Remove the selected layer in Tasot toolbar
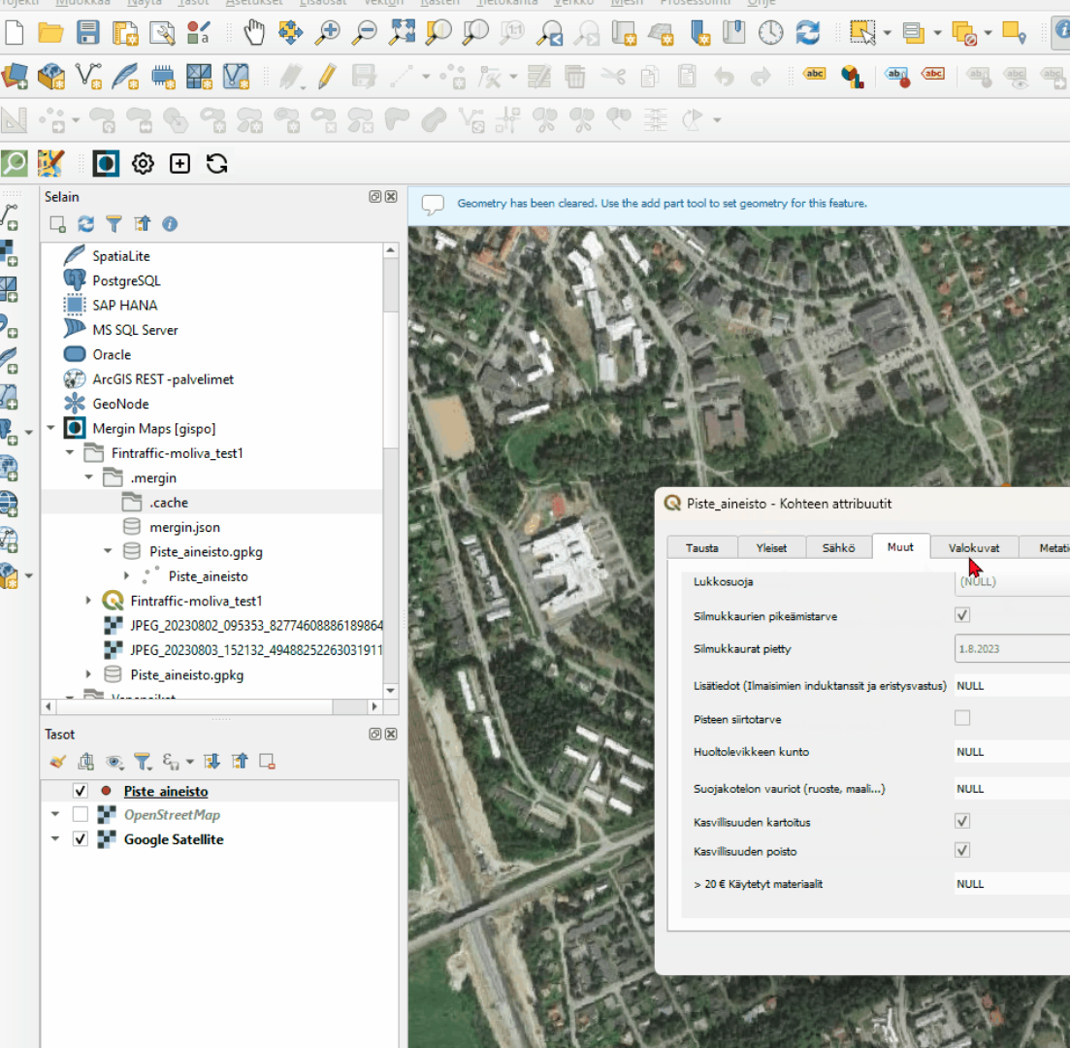 [268, 761]
